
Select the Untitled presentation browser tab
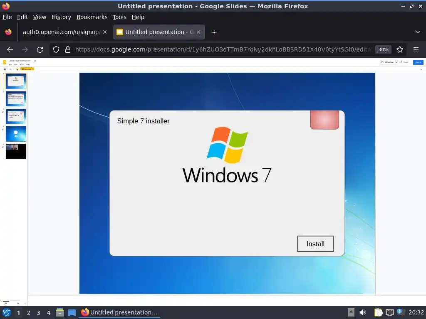(x=159, y=32)
